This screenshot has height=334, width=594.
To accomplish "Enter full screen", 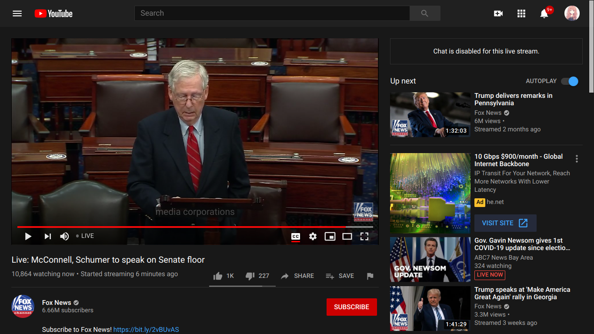I will pos(364,237).
